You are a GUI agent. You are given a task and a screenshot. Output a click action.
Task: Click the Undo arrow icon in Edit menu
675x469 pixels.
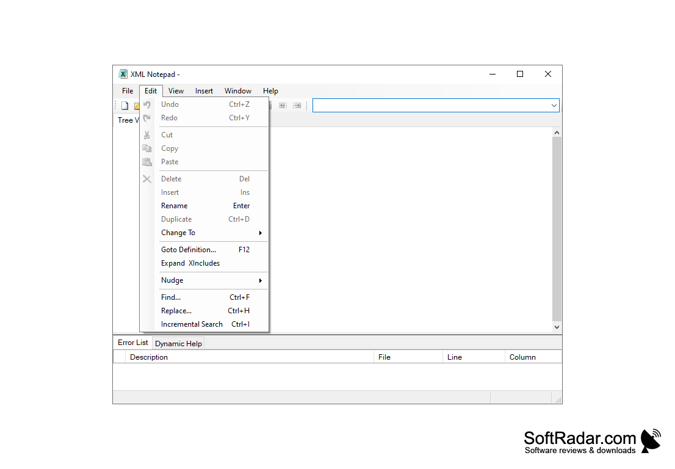tap(147, 104)
